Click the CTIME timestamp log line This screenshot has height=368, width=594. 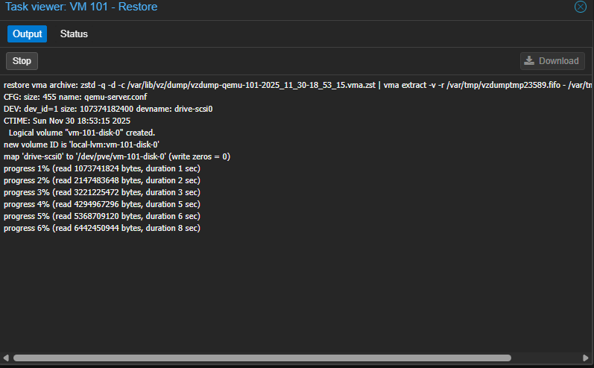click(x=67, y=121)
